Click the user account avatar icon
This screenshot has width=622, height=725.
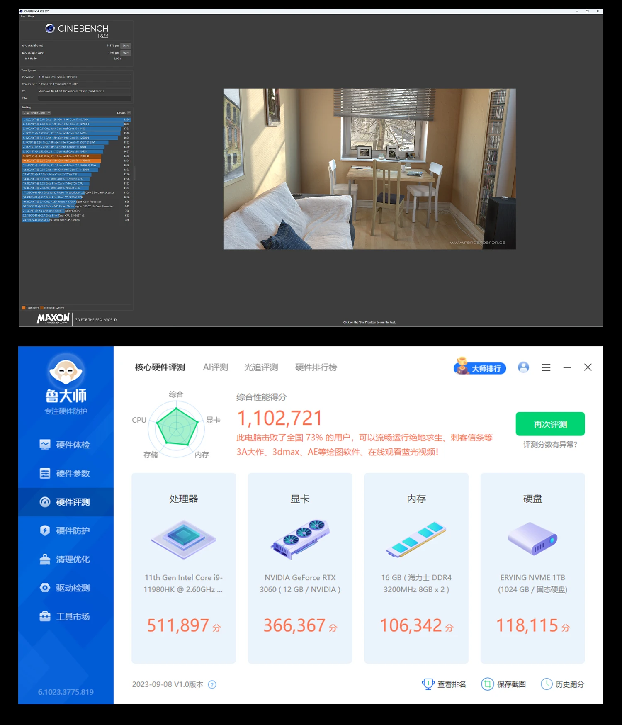(523, 367)
